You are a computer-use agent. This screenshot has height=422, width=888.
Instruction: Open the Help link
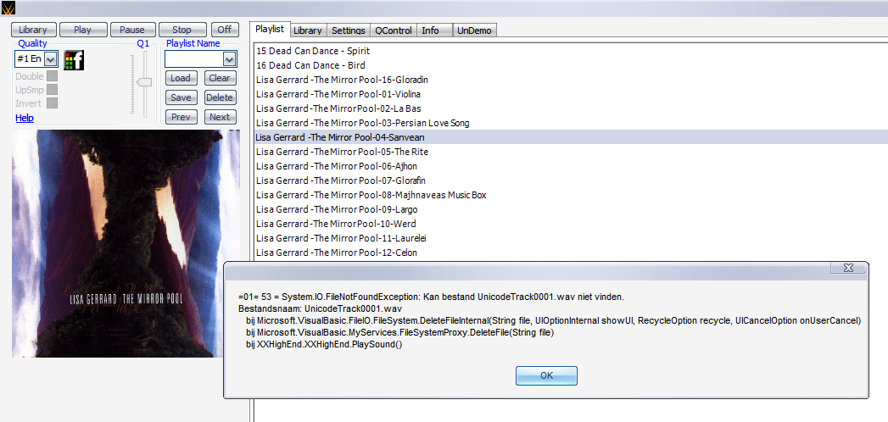coord(25,118)
